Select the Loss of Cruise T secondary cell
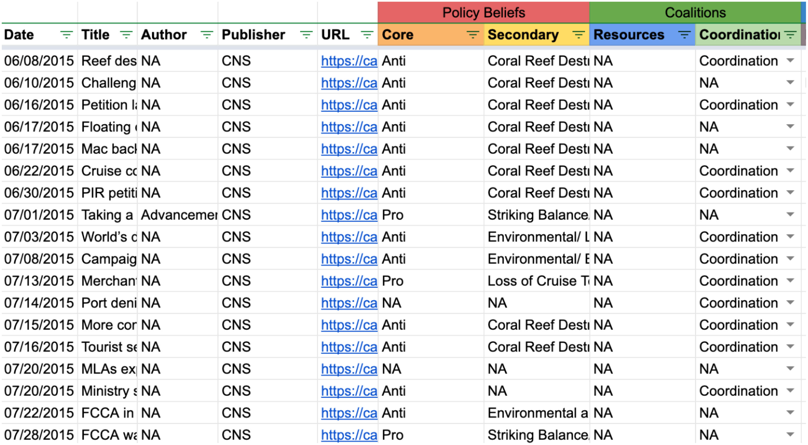808x445 pixels. tap(536, 281)
